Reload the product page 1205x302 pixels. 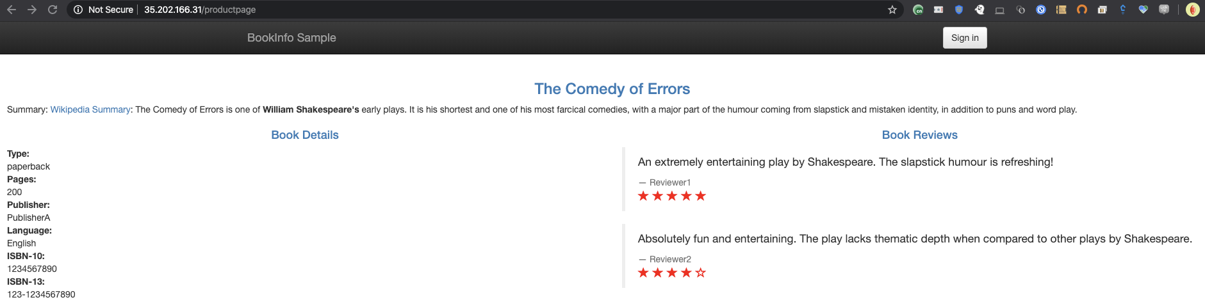click(53, 10)
